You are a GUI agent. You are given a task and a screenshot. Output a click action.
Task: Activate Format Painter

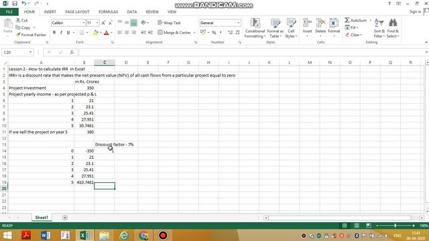point(31,35)
